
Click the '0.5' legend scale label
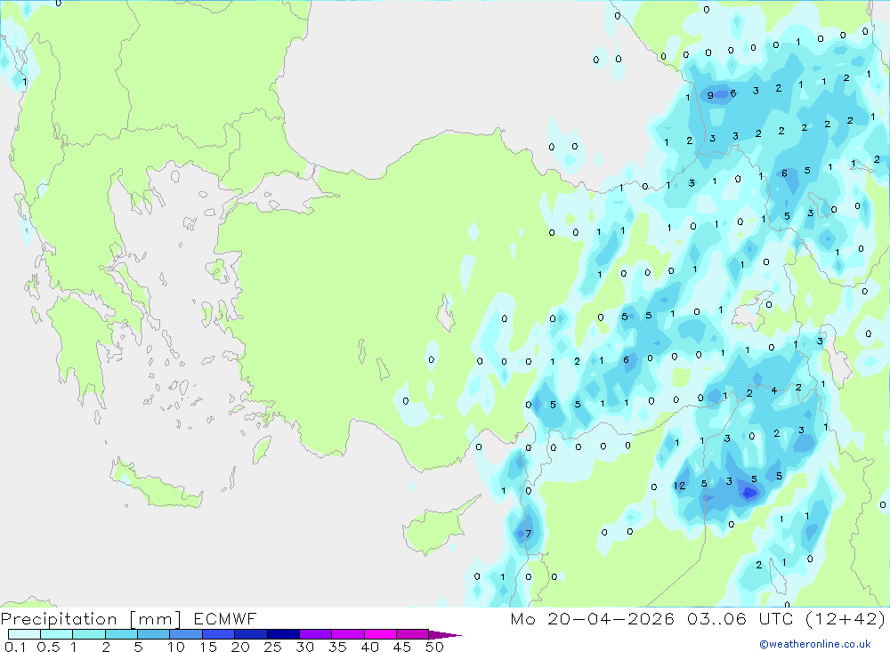coord(48,647)
